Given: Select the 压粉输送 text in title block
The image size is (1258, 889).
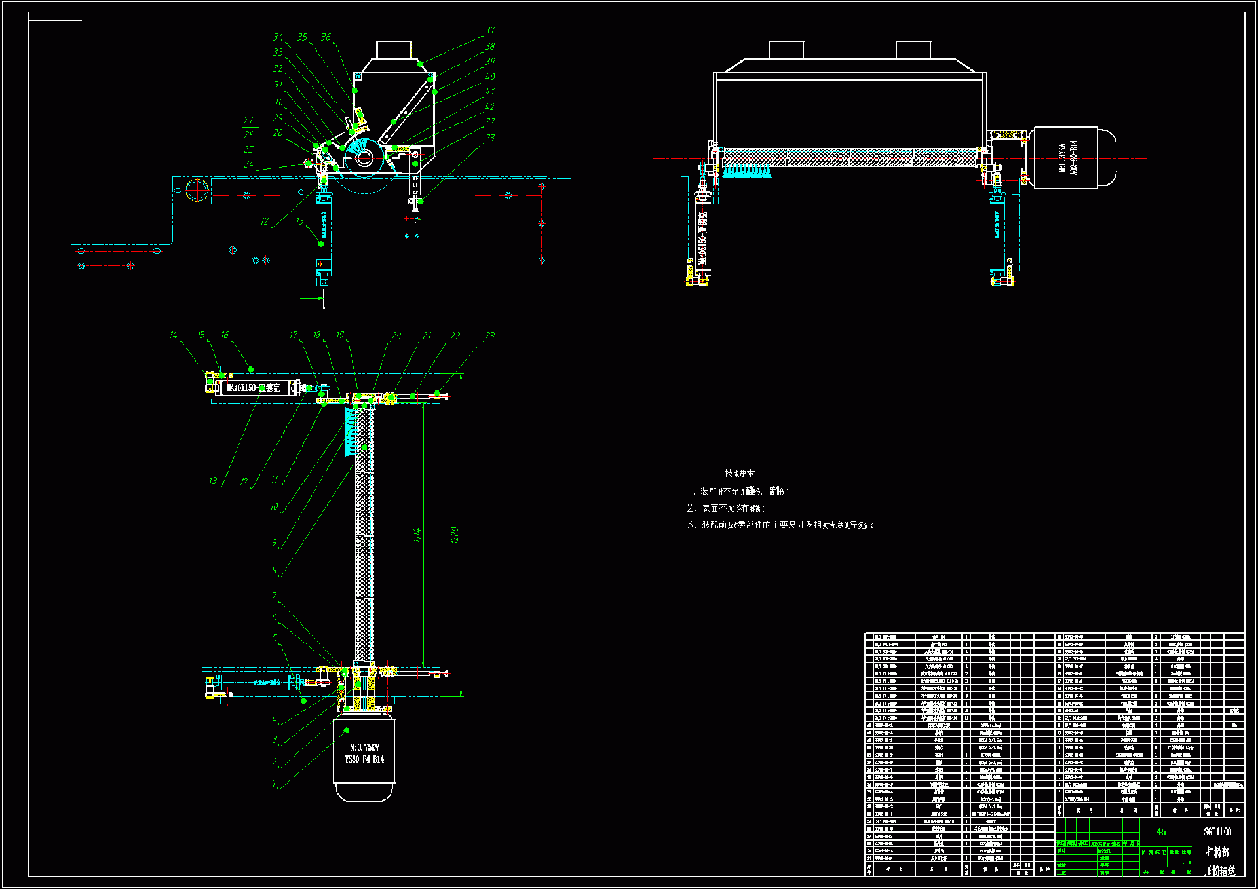Looking at the screenshot, I should 1219,870.
